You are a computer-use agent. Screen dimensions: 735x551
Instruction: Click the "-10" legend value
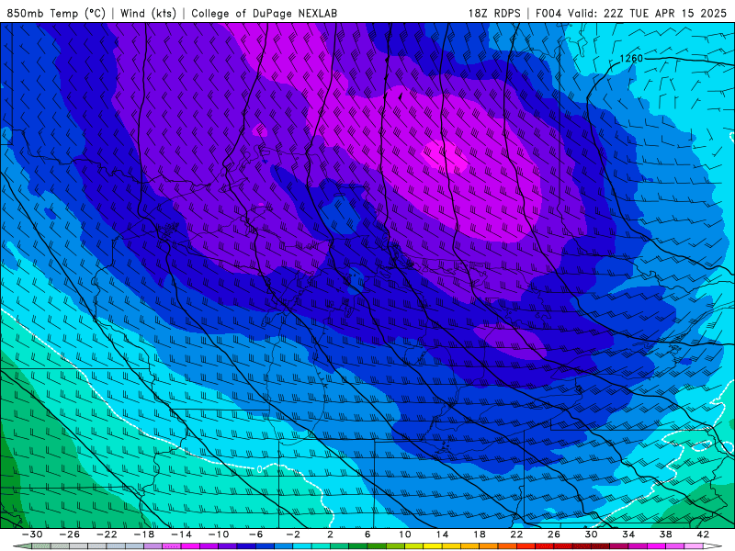click(x=219, y=534)
